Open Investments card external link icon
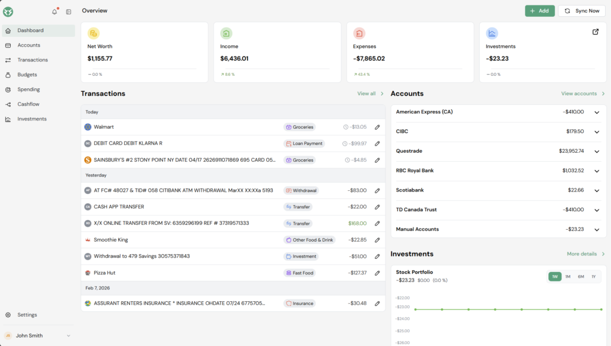This screenshot has height=346, width=611. point(595,32)
